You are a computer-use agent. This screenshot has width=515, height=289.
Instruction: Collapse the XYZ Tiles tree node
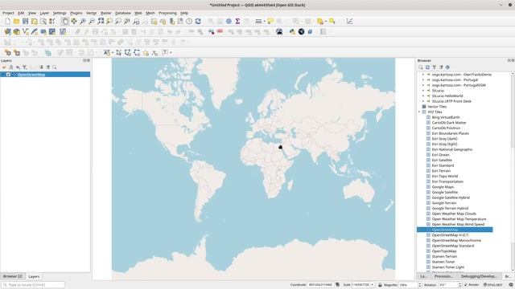(419, 112)
